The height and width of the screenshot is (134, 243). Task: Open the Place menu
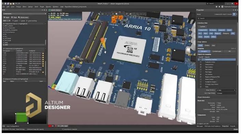pyautogui.click(x=25, y=7)
